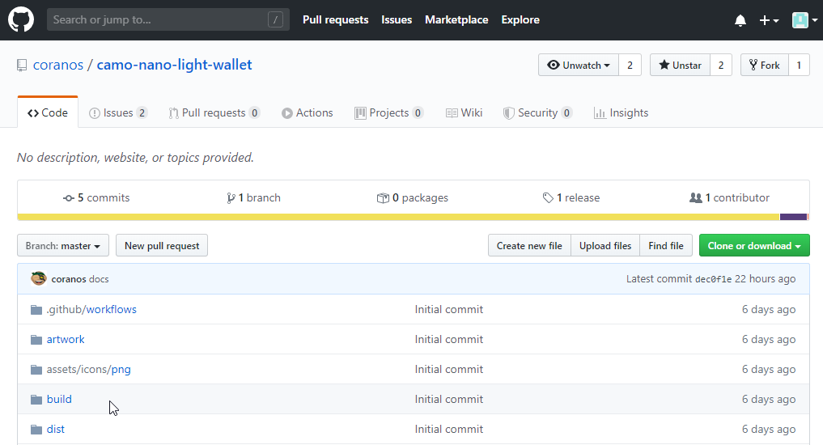823x445 pixels.
Task: Go to Marketplace
Action: 456,20
